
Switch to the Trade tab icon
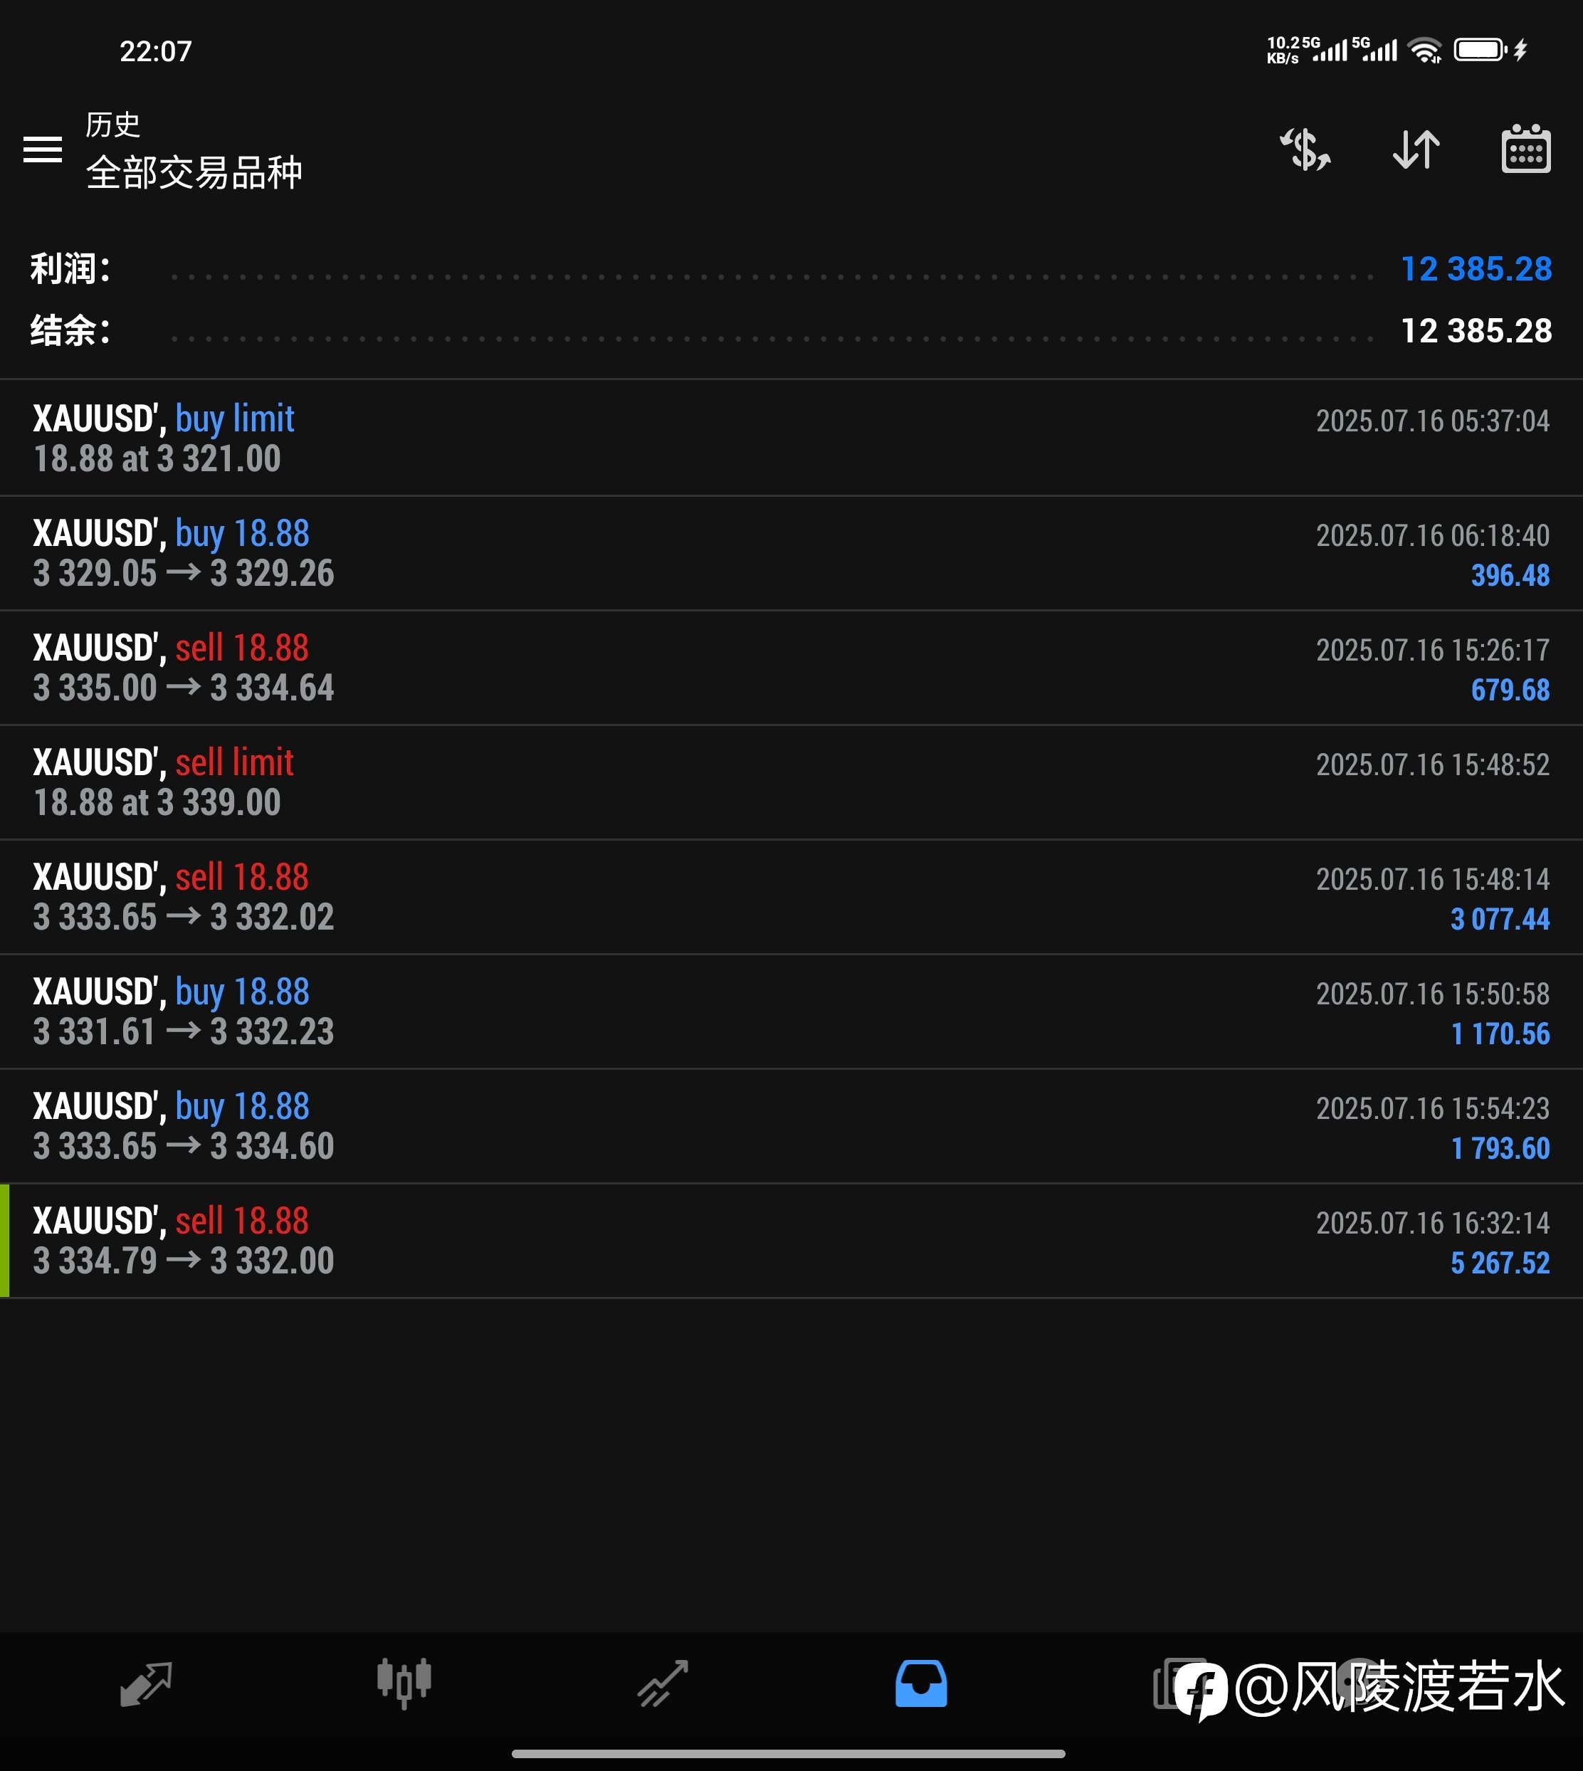[663, 1684]
